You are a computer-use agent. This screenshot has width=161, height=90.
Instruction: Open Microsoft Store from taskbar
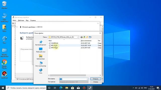pyautogui.click(x=72, y=88)
